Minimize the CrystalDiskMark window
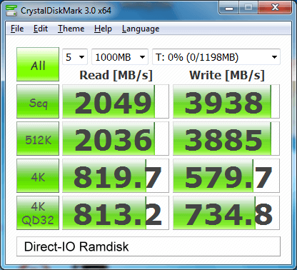 coord(229,9)
